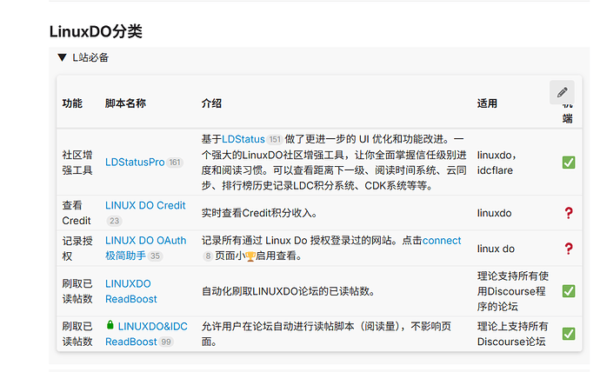
Task: Click the 社区增强工具 cell
Action: (x=77, y=163)
